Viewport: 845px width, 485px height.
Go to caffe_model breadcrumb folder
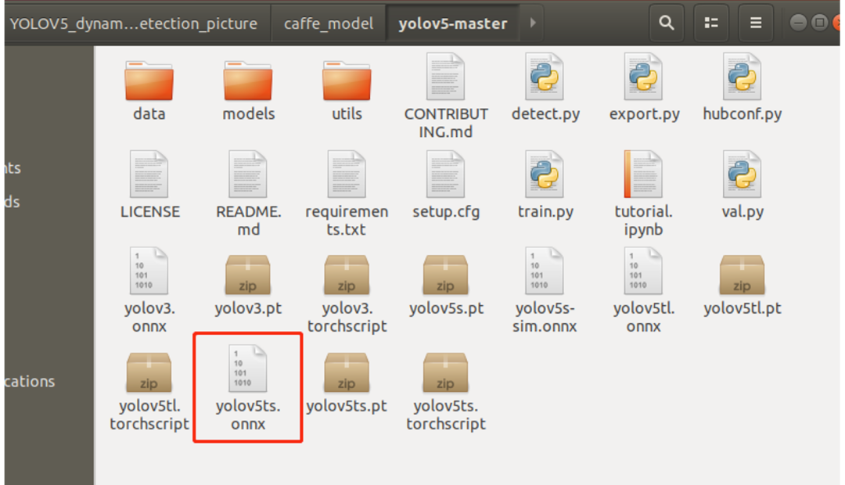coord(328,23)
